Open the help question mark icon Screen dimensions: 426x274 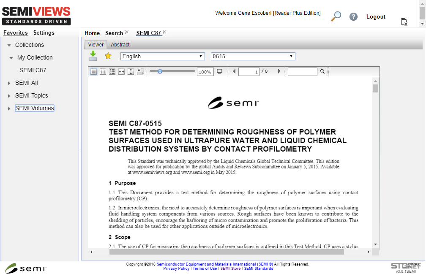tap(353, 17)
